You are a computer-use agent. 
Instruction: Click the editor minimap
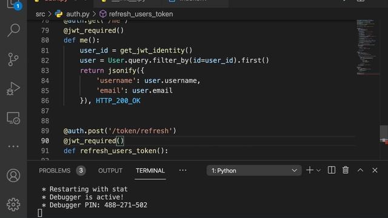(367, 47)
